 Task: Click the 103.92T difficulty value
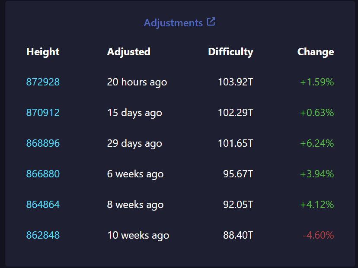click(x=235, y=82)
